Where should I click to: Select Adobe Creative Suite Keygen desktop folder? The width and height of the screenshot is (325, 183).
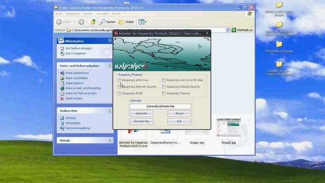tap(279, 9)
